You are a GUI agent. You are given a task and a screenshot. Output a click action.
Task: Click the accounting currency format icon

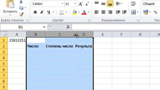point(145,12)
